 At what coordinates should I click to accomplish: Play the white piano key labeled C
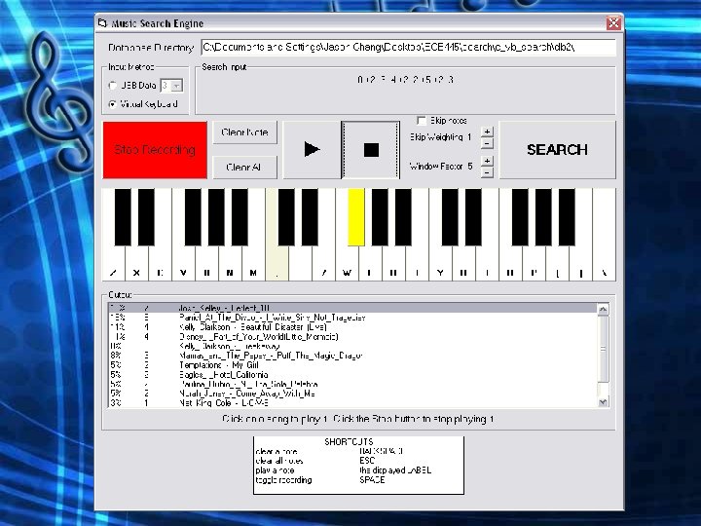point(160,264)
